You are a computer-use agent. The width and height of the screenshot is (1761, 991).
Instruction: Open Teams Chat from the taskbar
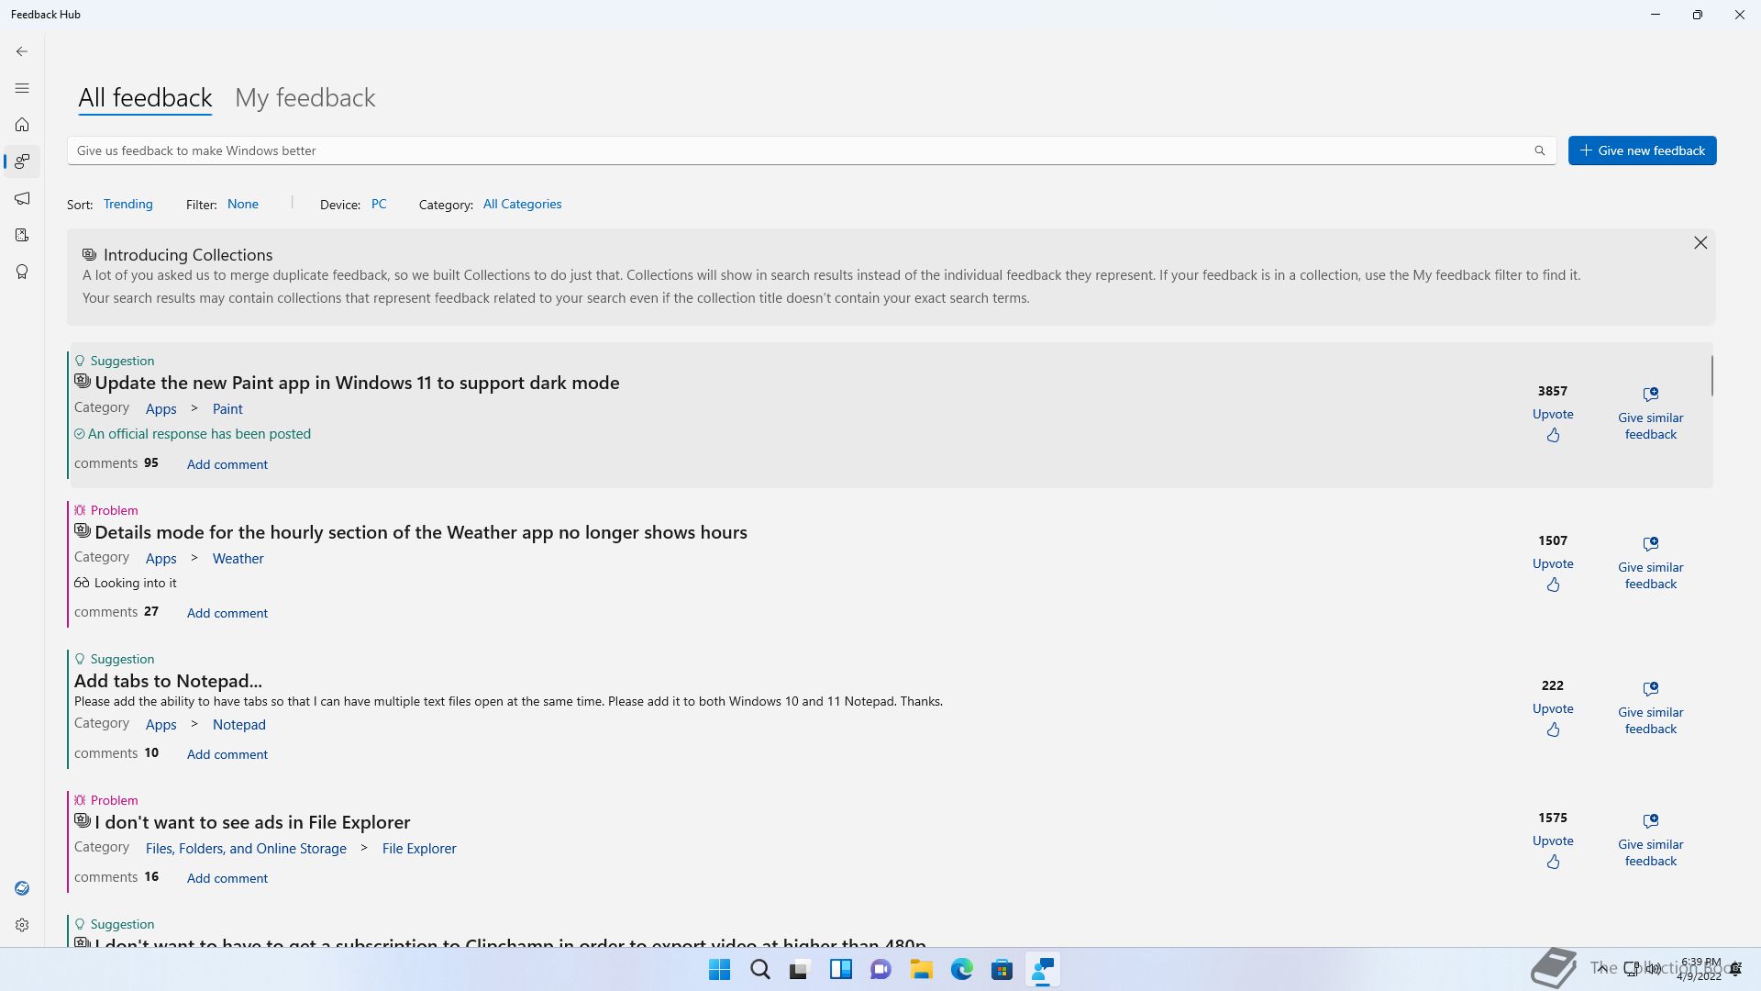point(881,969)
